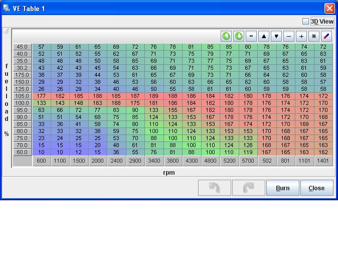This screenshot has width=338, height=257.
Task: Click the Burn button
Action: (282, 188)
